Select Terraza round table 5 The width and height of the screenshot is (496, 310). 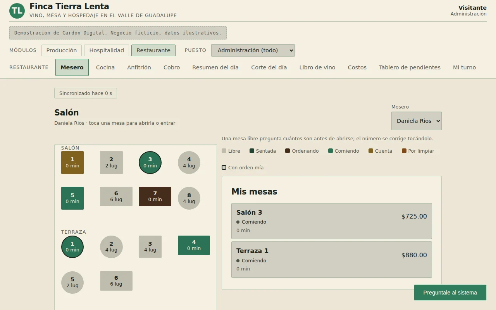click(72, 282)
